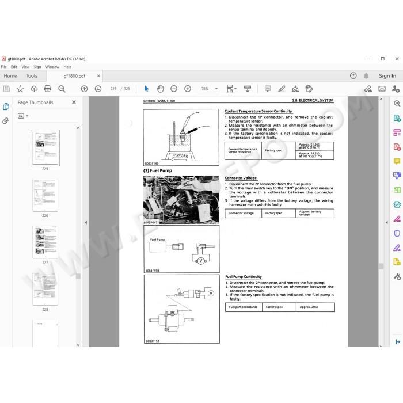Collapse the right tools pane arrow
This screenshot has width=403, height=403.
click(x=387, y=222)
